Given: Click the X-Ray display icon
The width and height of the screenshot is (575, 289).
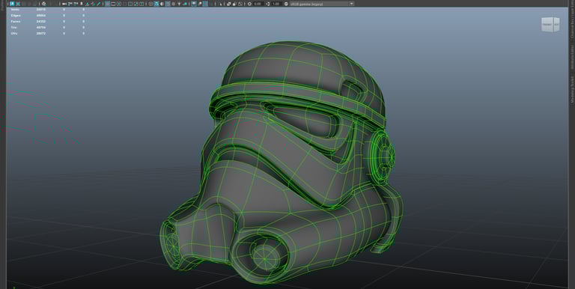Looking at the screenshot, I should click(228, 4).
